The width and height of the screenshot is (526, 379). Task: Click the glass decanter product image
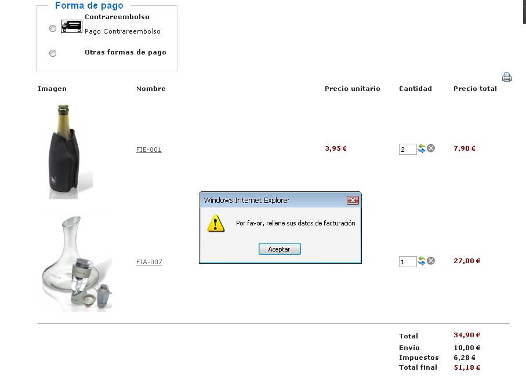(75, 264)
